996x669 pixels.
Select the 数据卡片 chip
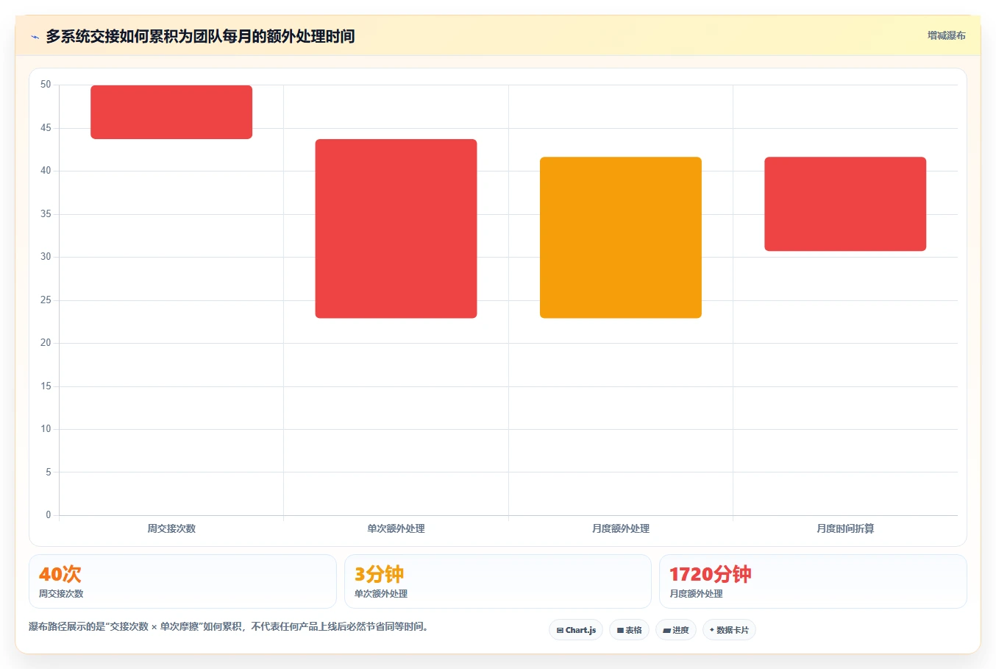coord(729,630)
